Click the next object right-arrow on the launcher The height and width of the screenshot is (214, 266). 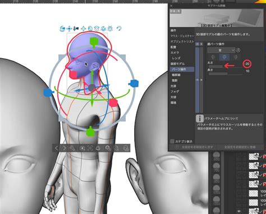tap(64, 148)
